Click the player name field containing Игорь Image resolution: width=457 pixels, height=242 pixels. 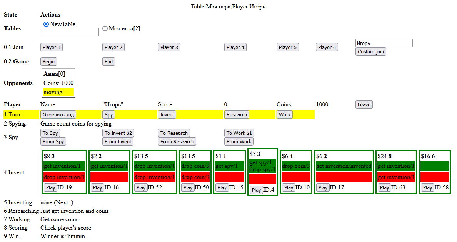point(384,43)
